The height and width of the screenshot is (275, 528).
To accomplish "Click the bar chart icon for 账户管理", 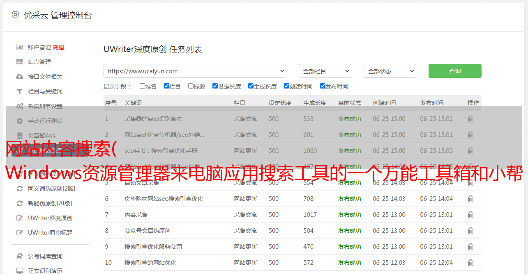I will pyautogui.click(x=19, y=47).
